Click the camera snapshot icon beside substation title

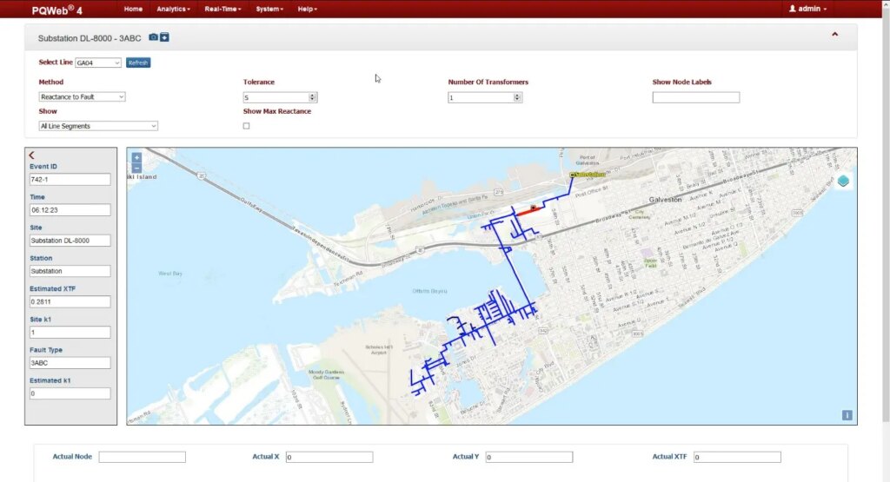click(153, 37)
